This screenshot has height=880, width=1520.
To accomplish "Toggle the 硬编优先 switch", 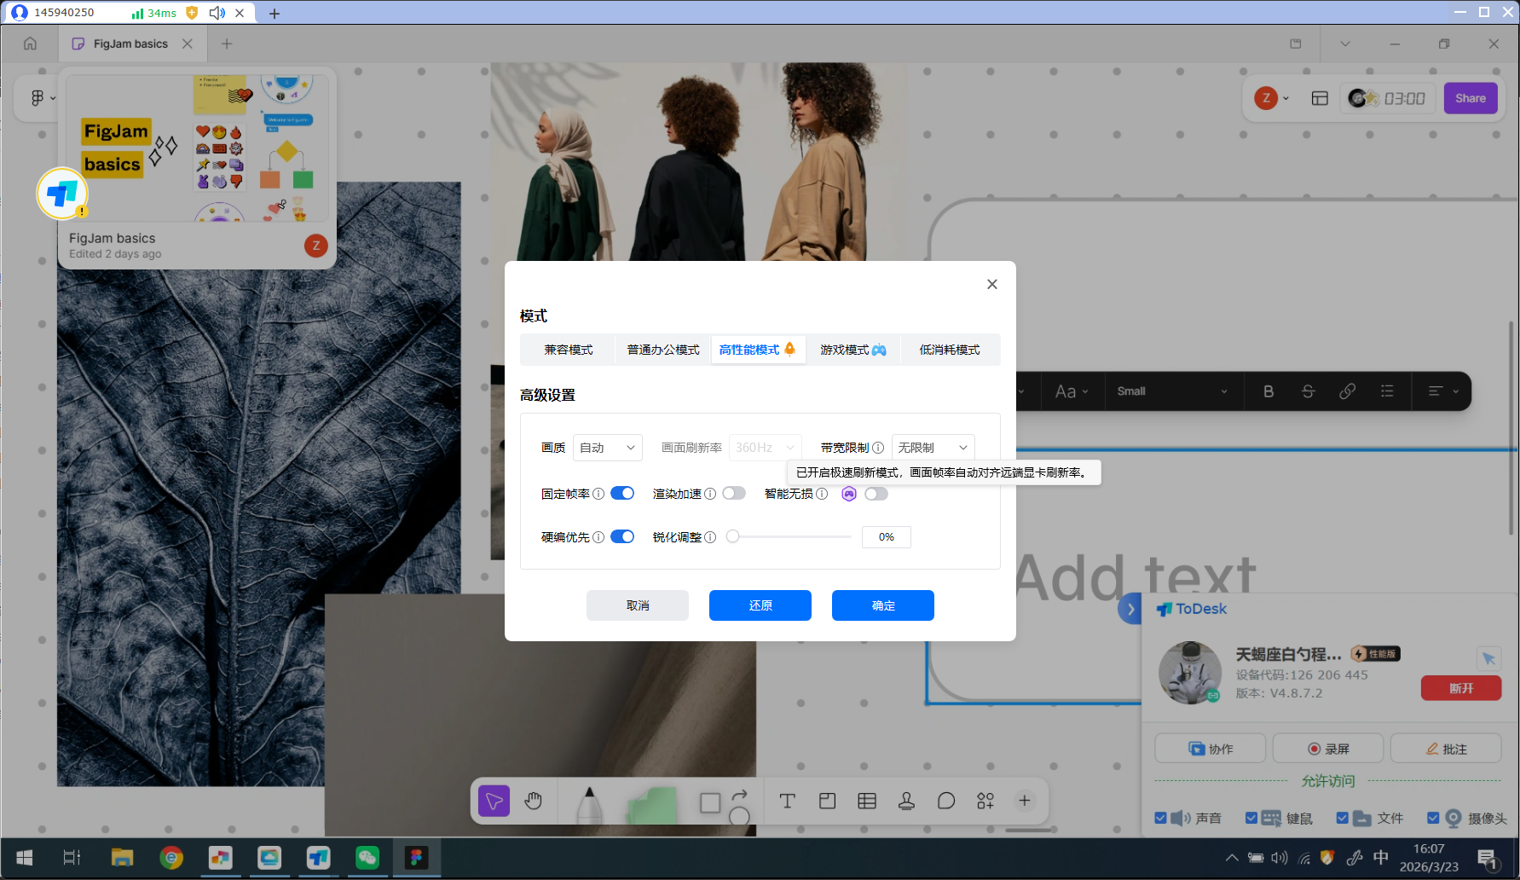I will [x=622, y=536].
